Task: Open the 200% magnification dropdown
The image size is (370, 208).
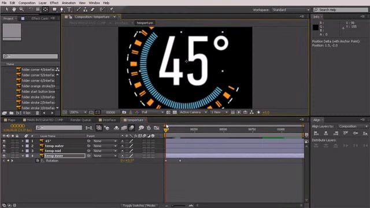Action: tap(77, 112)
